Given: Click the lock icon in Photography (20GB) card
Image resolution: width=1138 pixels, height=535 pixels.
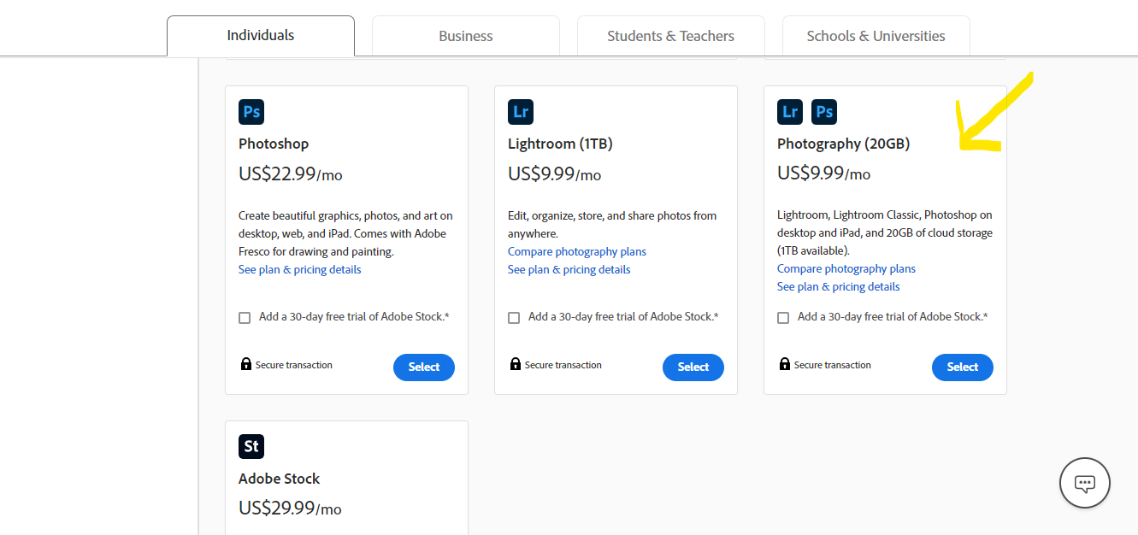Looking at the screenshot, I should pos(784,364).
